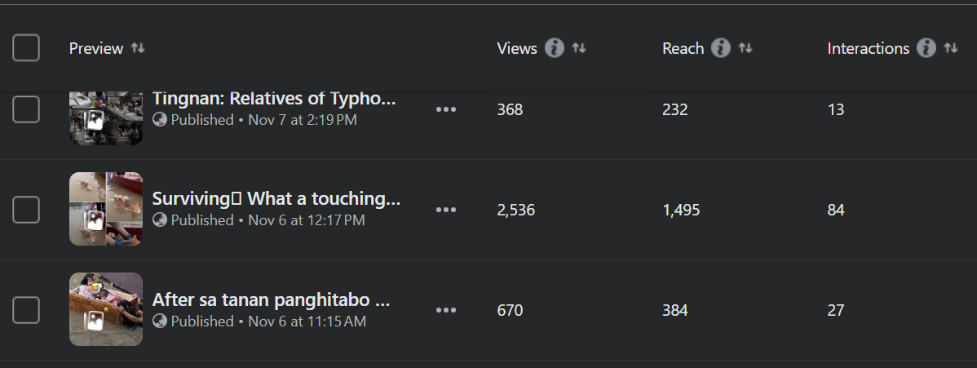Open three-dot menu for Surviving post
This screenshot has width=977, height=368.
click(x=446, y=210)
